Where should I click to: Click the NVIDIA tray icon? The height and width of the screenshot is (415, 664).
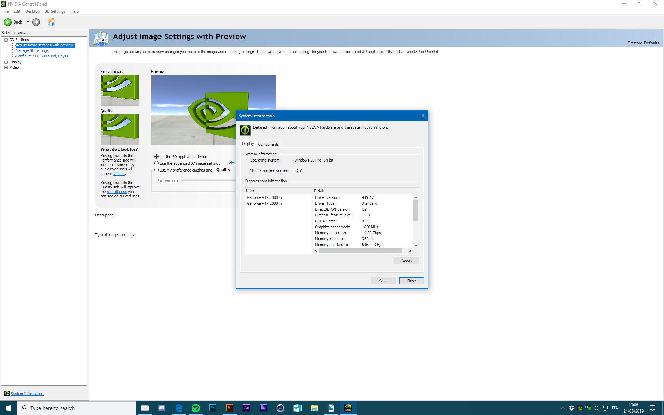point(580,408)
